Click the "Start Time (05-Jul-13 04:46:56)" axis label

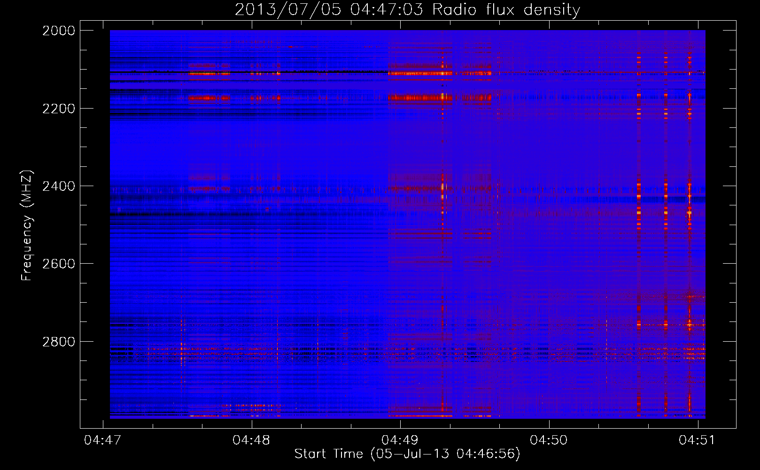point(407,454)
